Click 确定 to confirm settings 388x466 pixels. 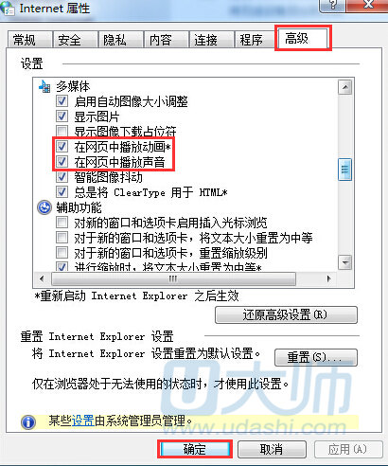[x=195, y=449]
